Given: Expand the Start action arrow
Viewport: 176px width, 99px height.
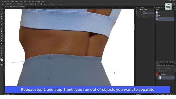Looking at the screenshot, I should 142,11.
